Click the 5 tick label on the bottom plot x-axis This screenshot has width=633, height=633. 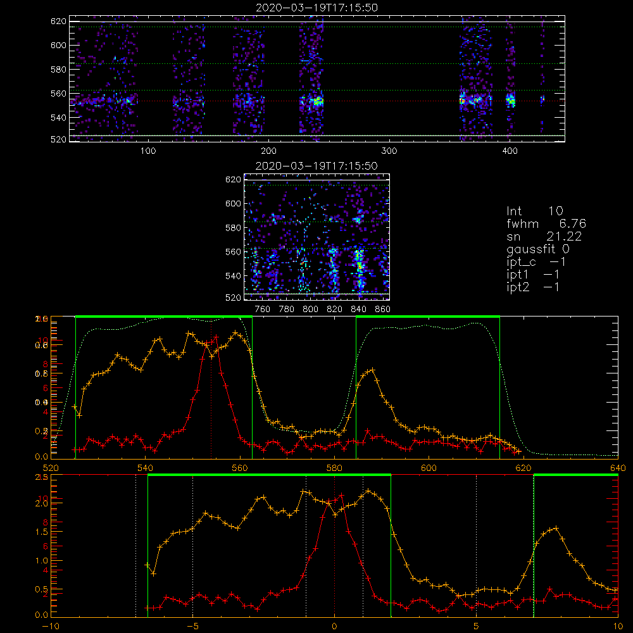(x=477, y=626)
